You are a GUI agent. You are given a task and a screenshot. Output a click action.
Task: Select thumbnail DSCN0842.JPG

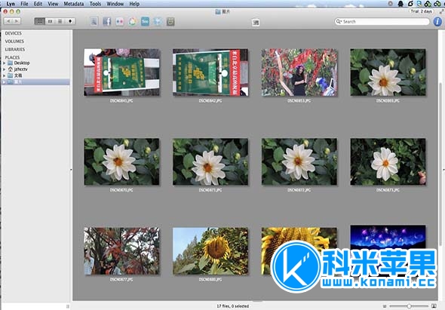210,72
